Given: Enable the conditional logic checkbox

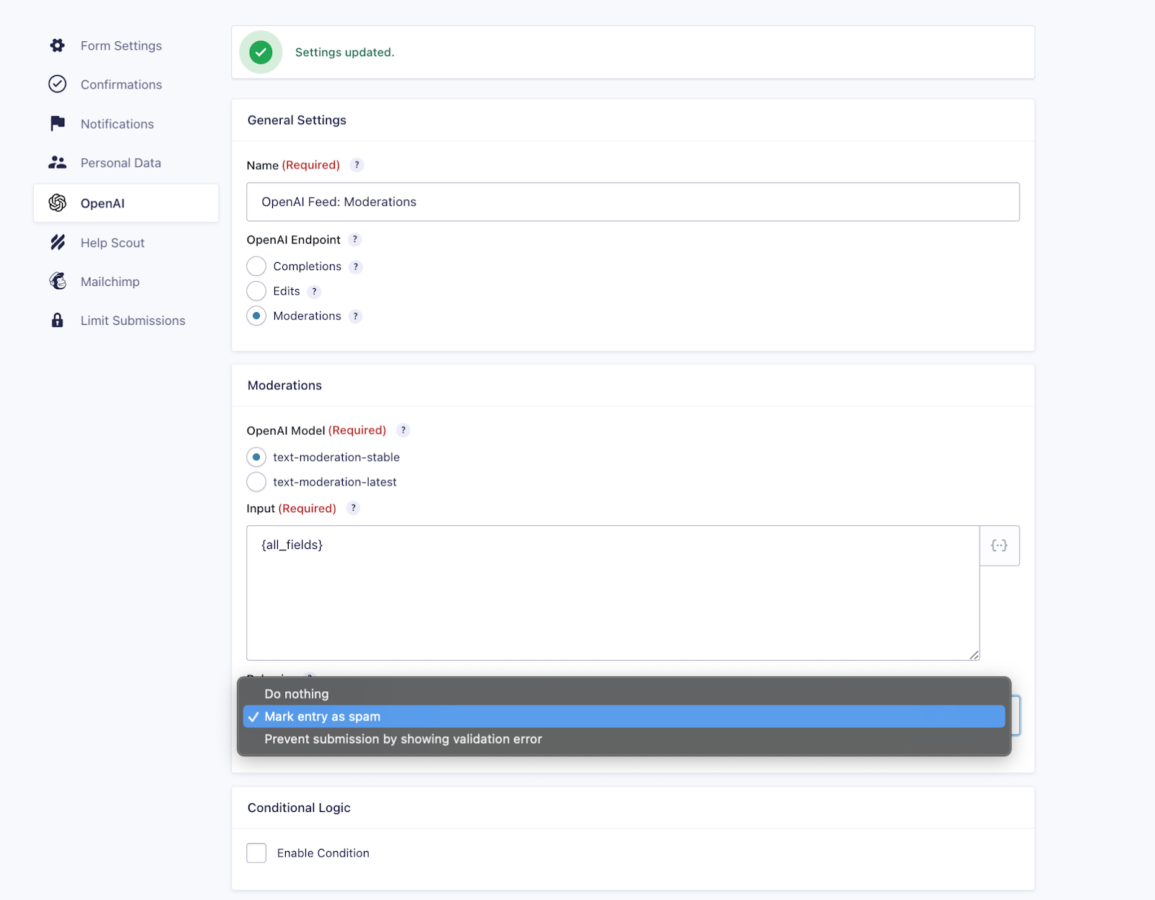Looking at the screenshot, I should pos(256,853).
